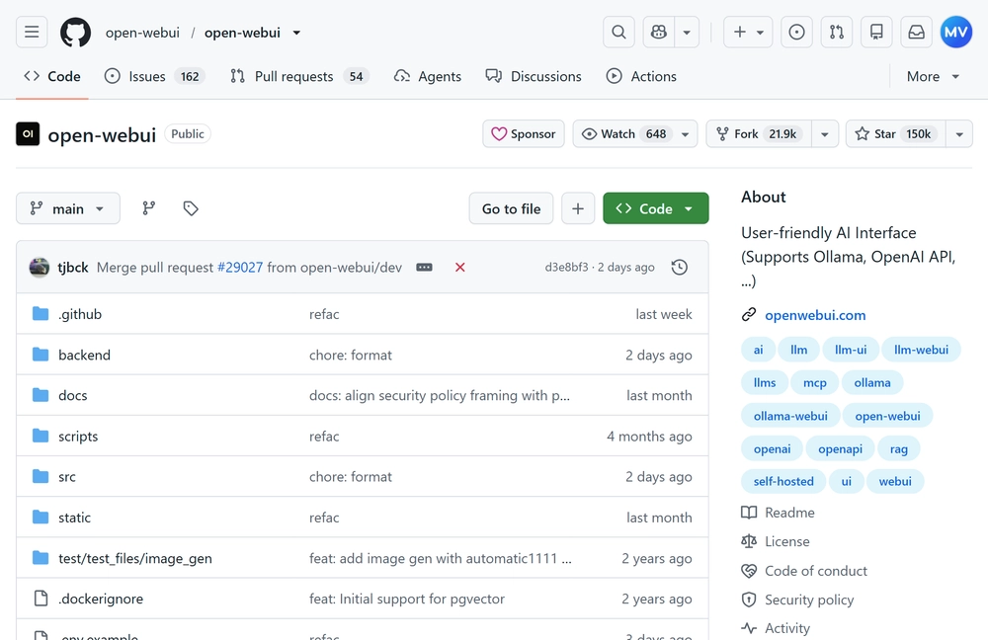988x640 pixels.
Task: Select the mcp topic tag
Action: pyautogui.click(x=815, y=383)
